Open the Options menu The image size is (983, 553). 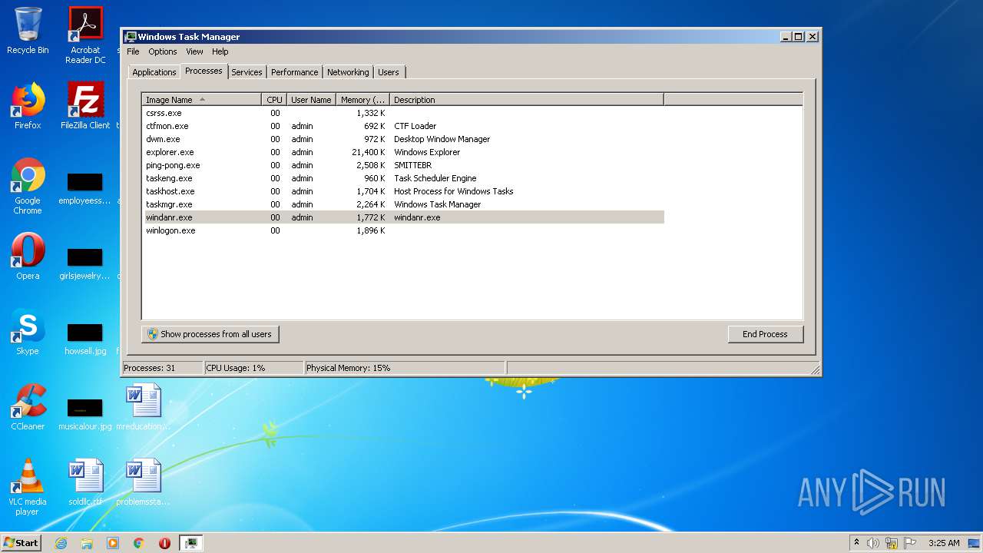pos(162,51)
